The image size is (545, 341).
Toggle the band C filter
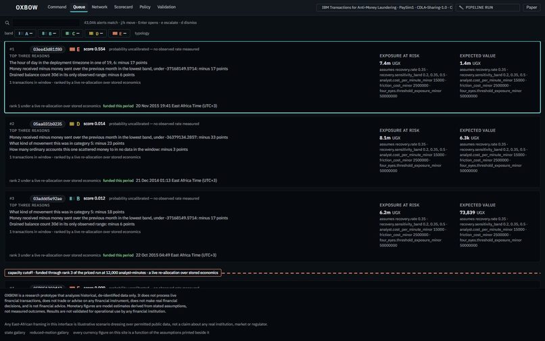point(72,33)
